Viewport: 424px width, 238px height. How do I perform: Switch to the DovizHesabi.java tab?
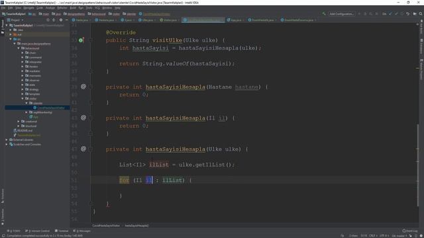tap(262, 20)
